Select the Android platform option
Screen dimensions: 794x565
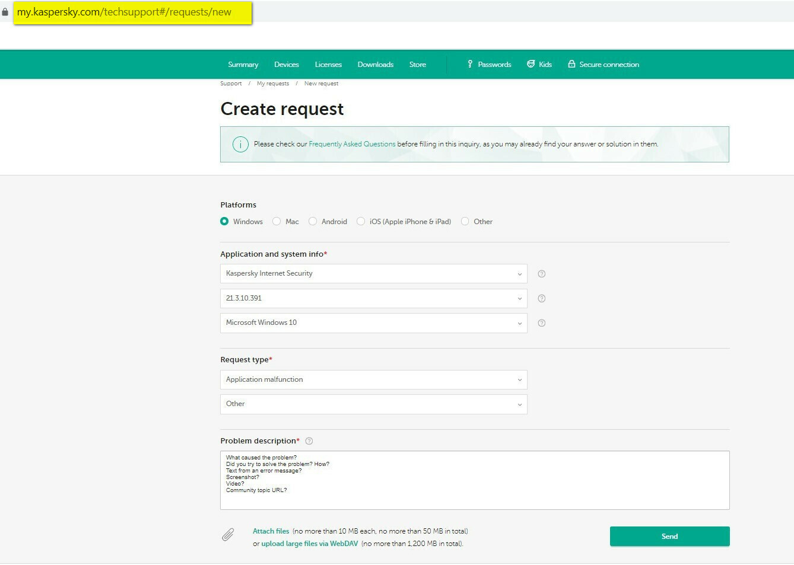[x=313, y=221]
